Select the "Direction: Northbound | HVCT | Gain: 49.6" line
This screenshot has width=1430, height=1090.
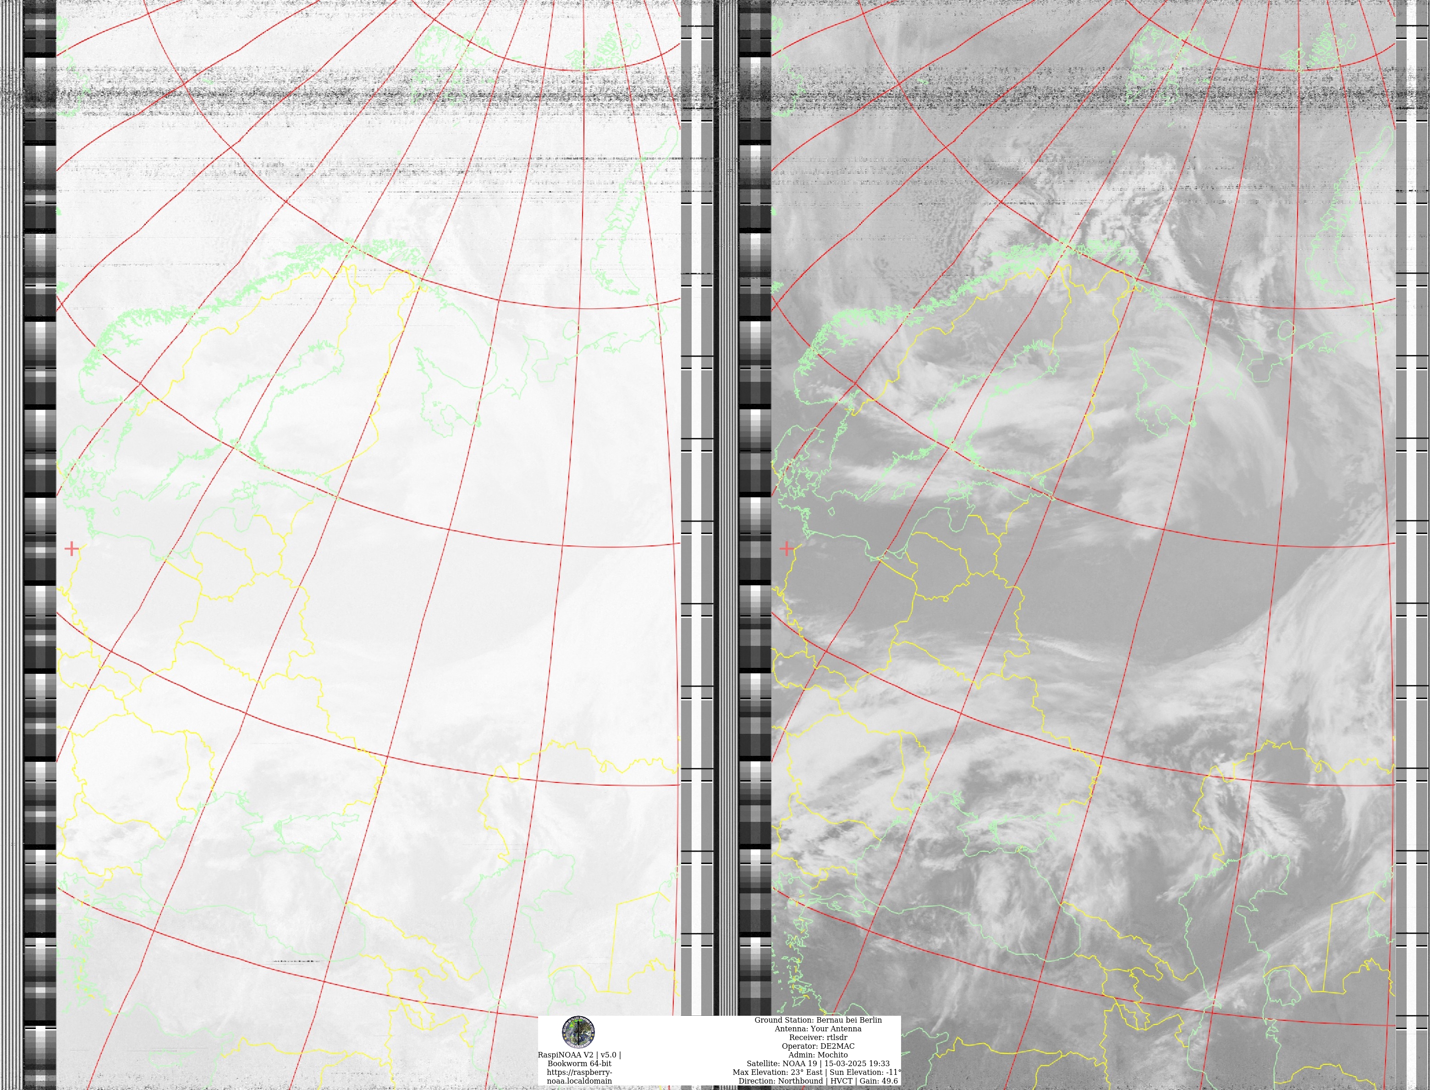point(818,1081)
